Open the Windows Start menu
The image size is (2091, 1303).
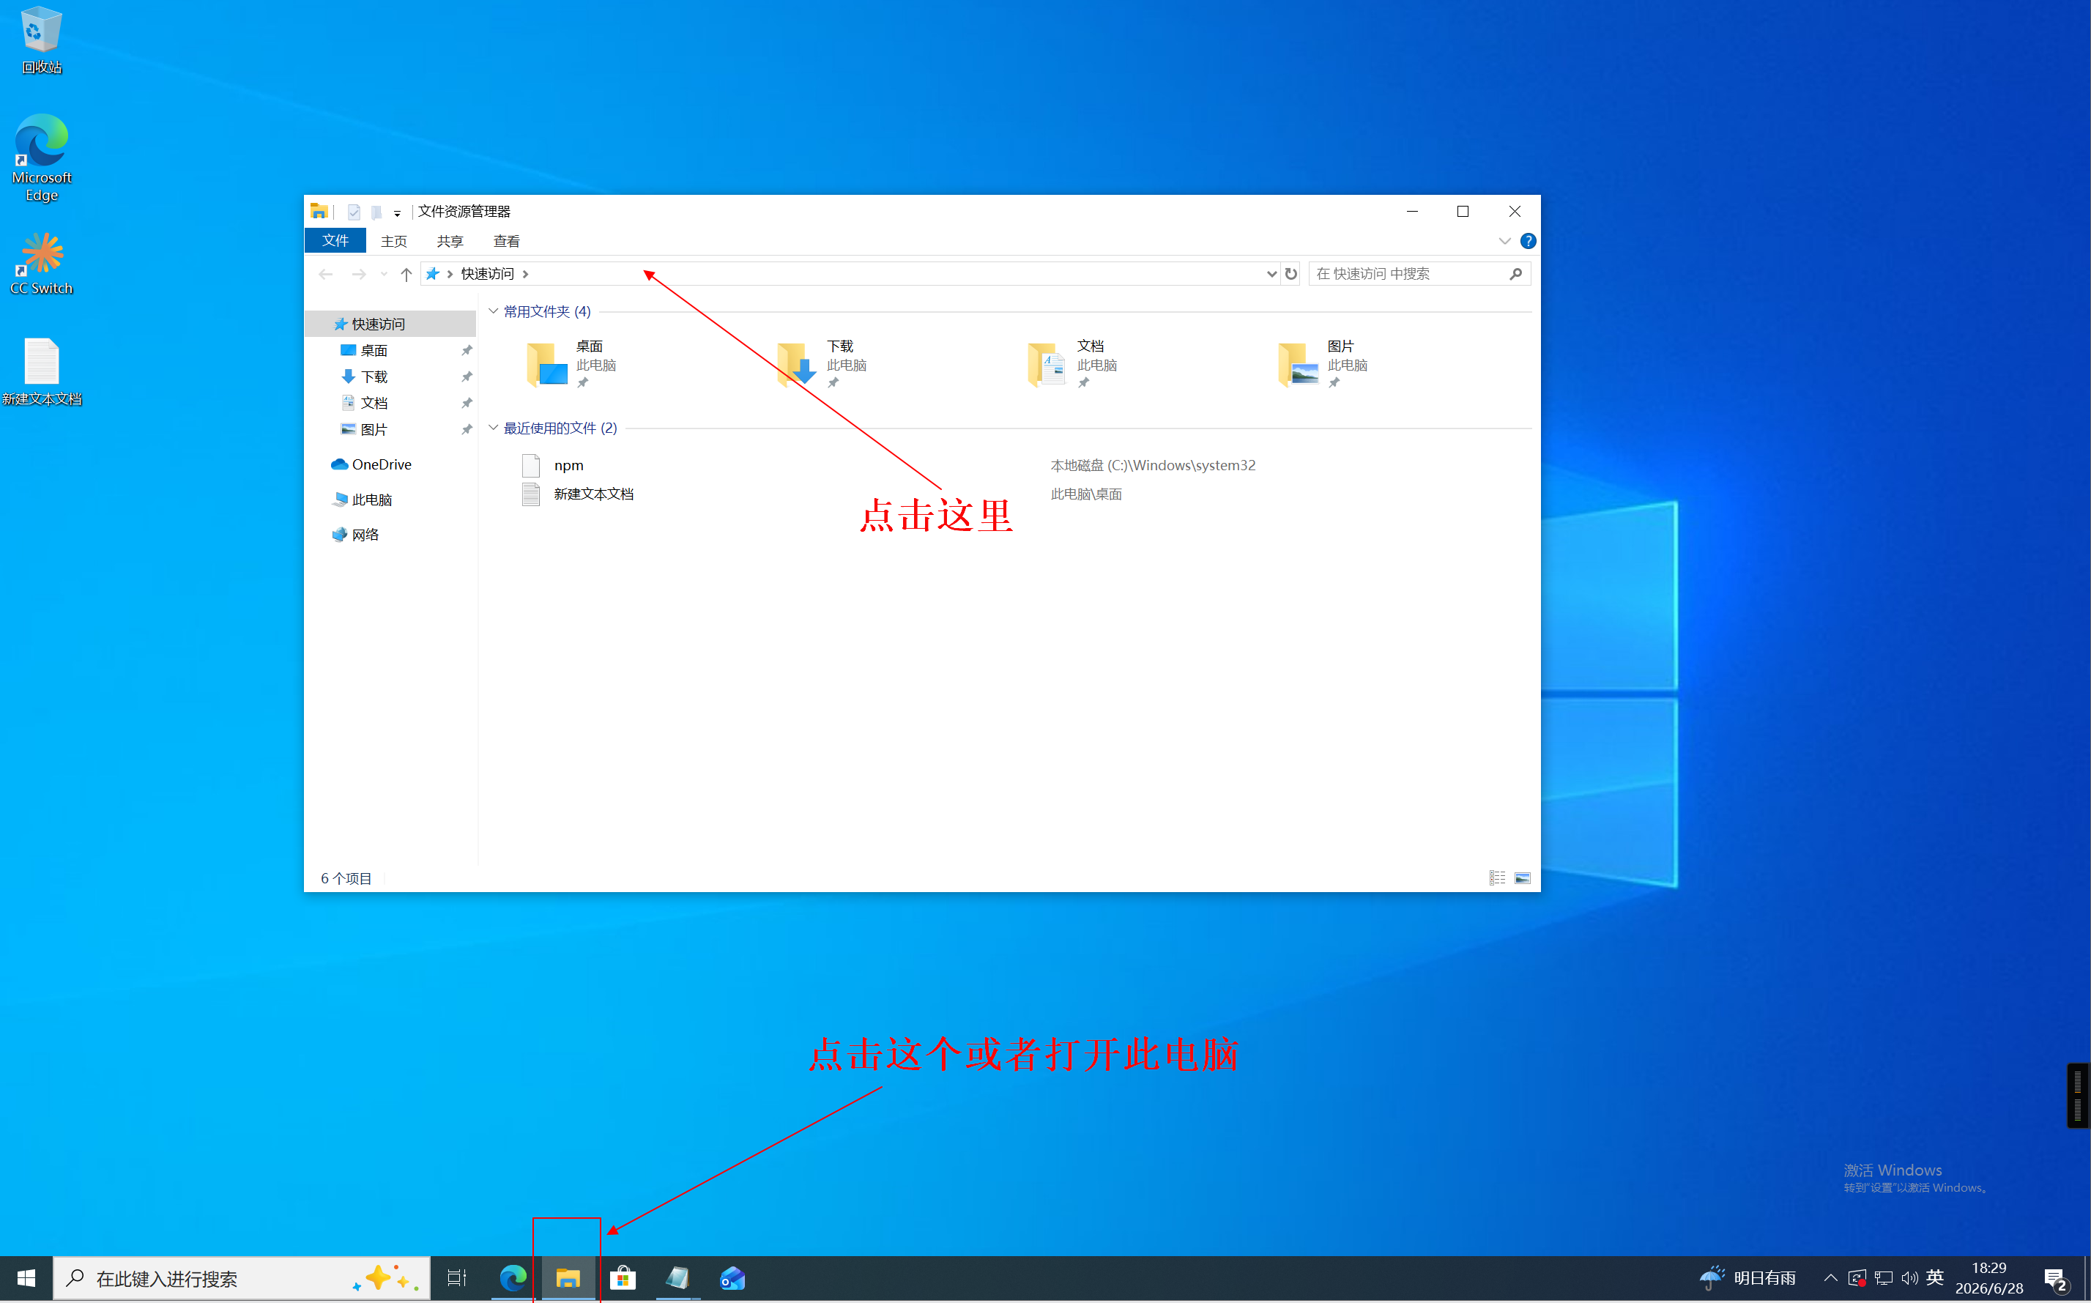coord(26,1279)
